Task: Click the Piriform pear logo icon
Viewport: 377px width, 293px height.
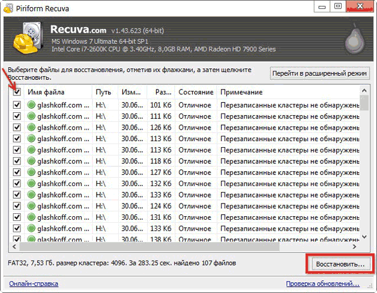Action: pos(355,38)
